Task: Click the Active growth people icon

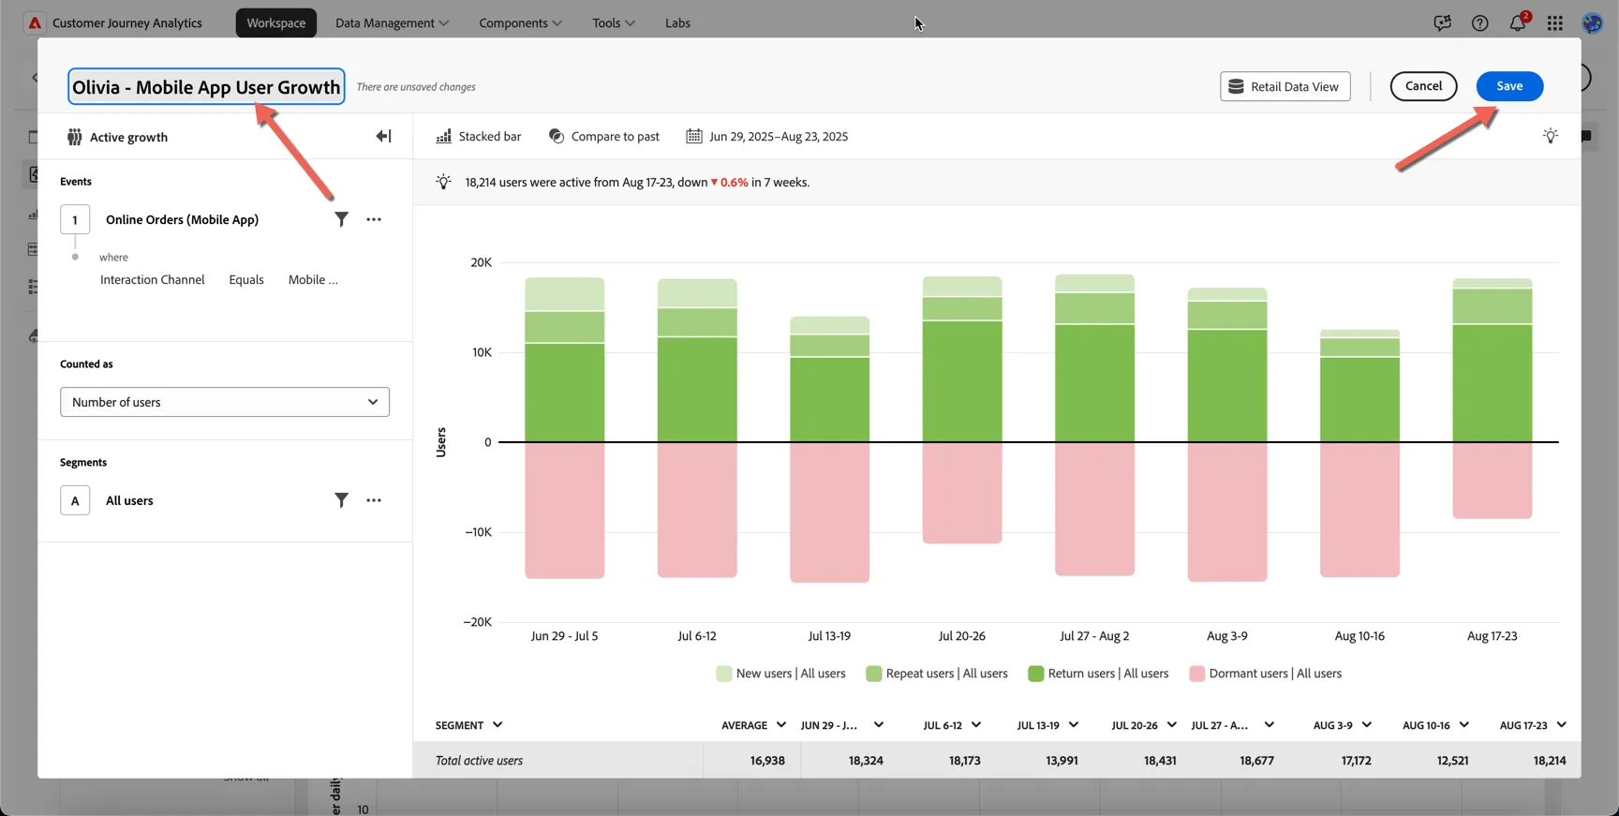Action: (74, 137)
